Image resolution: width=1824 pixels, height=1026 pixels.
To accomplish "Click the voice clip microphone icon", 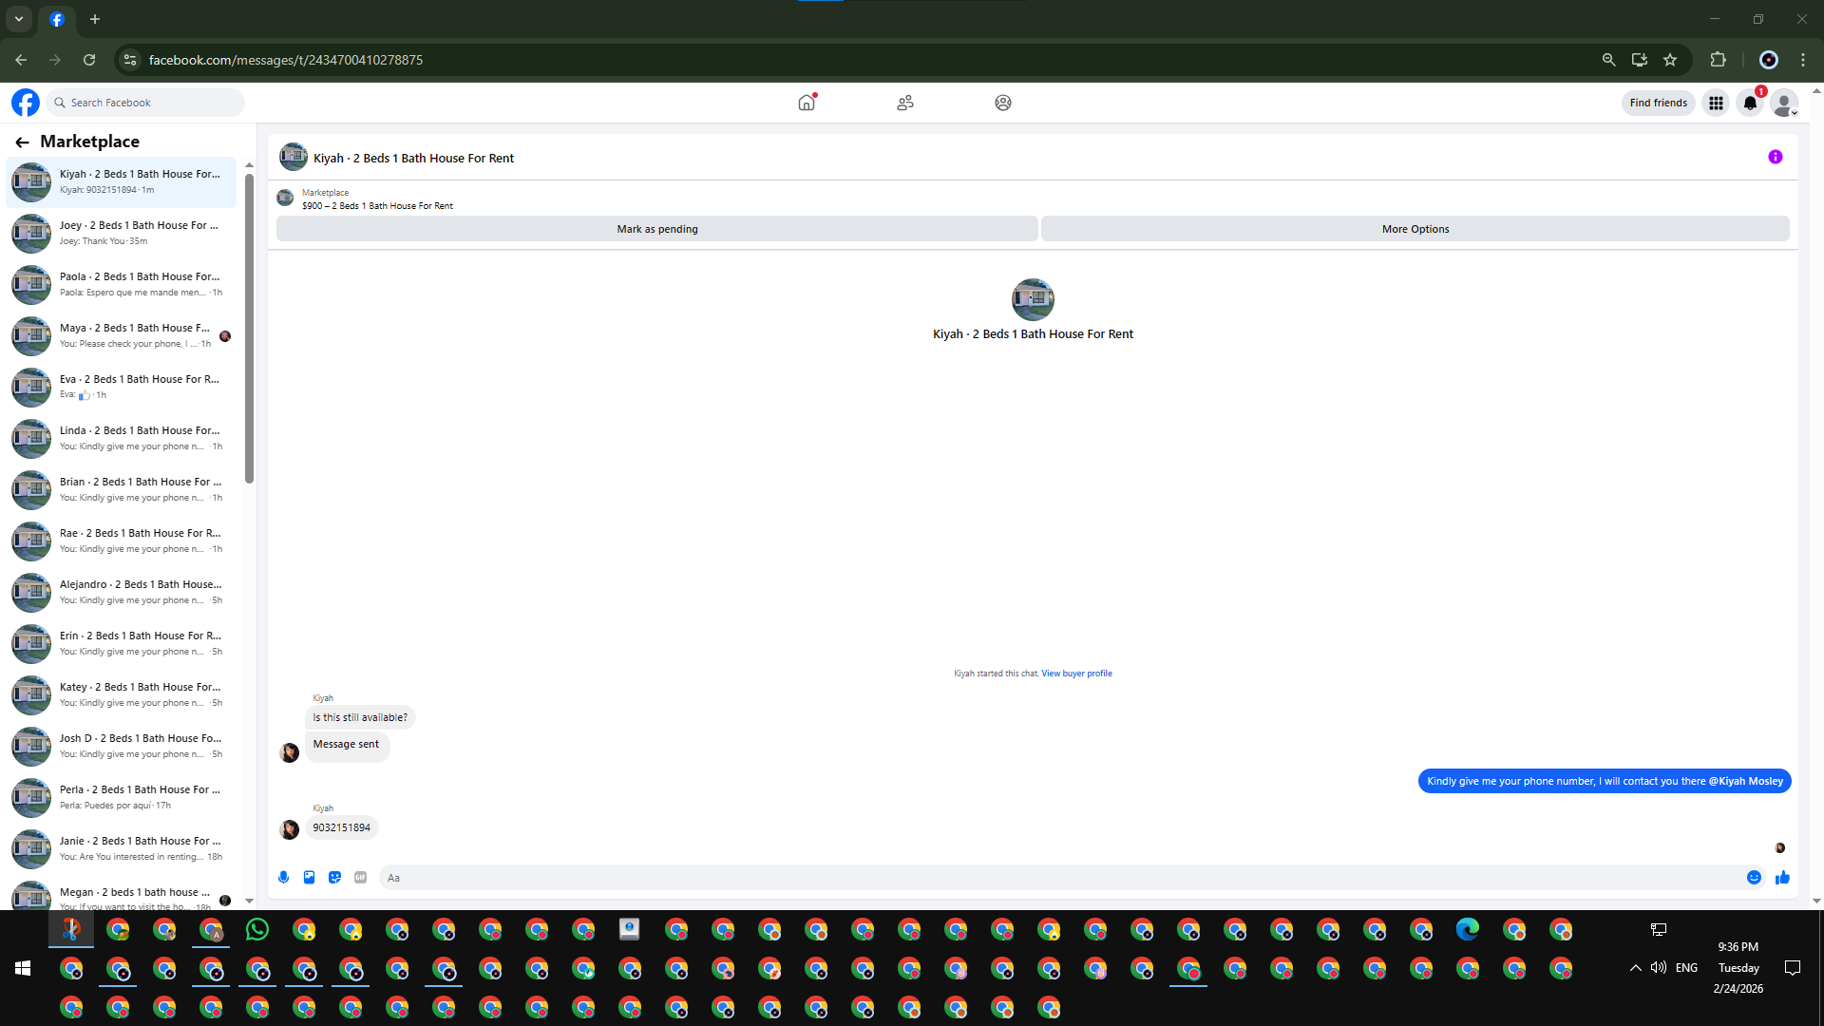I will (x=283, y=878).
